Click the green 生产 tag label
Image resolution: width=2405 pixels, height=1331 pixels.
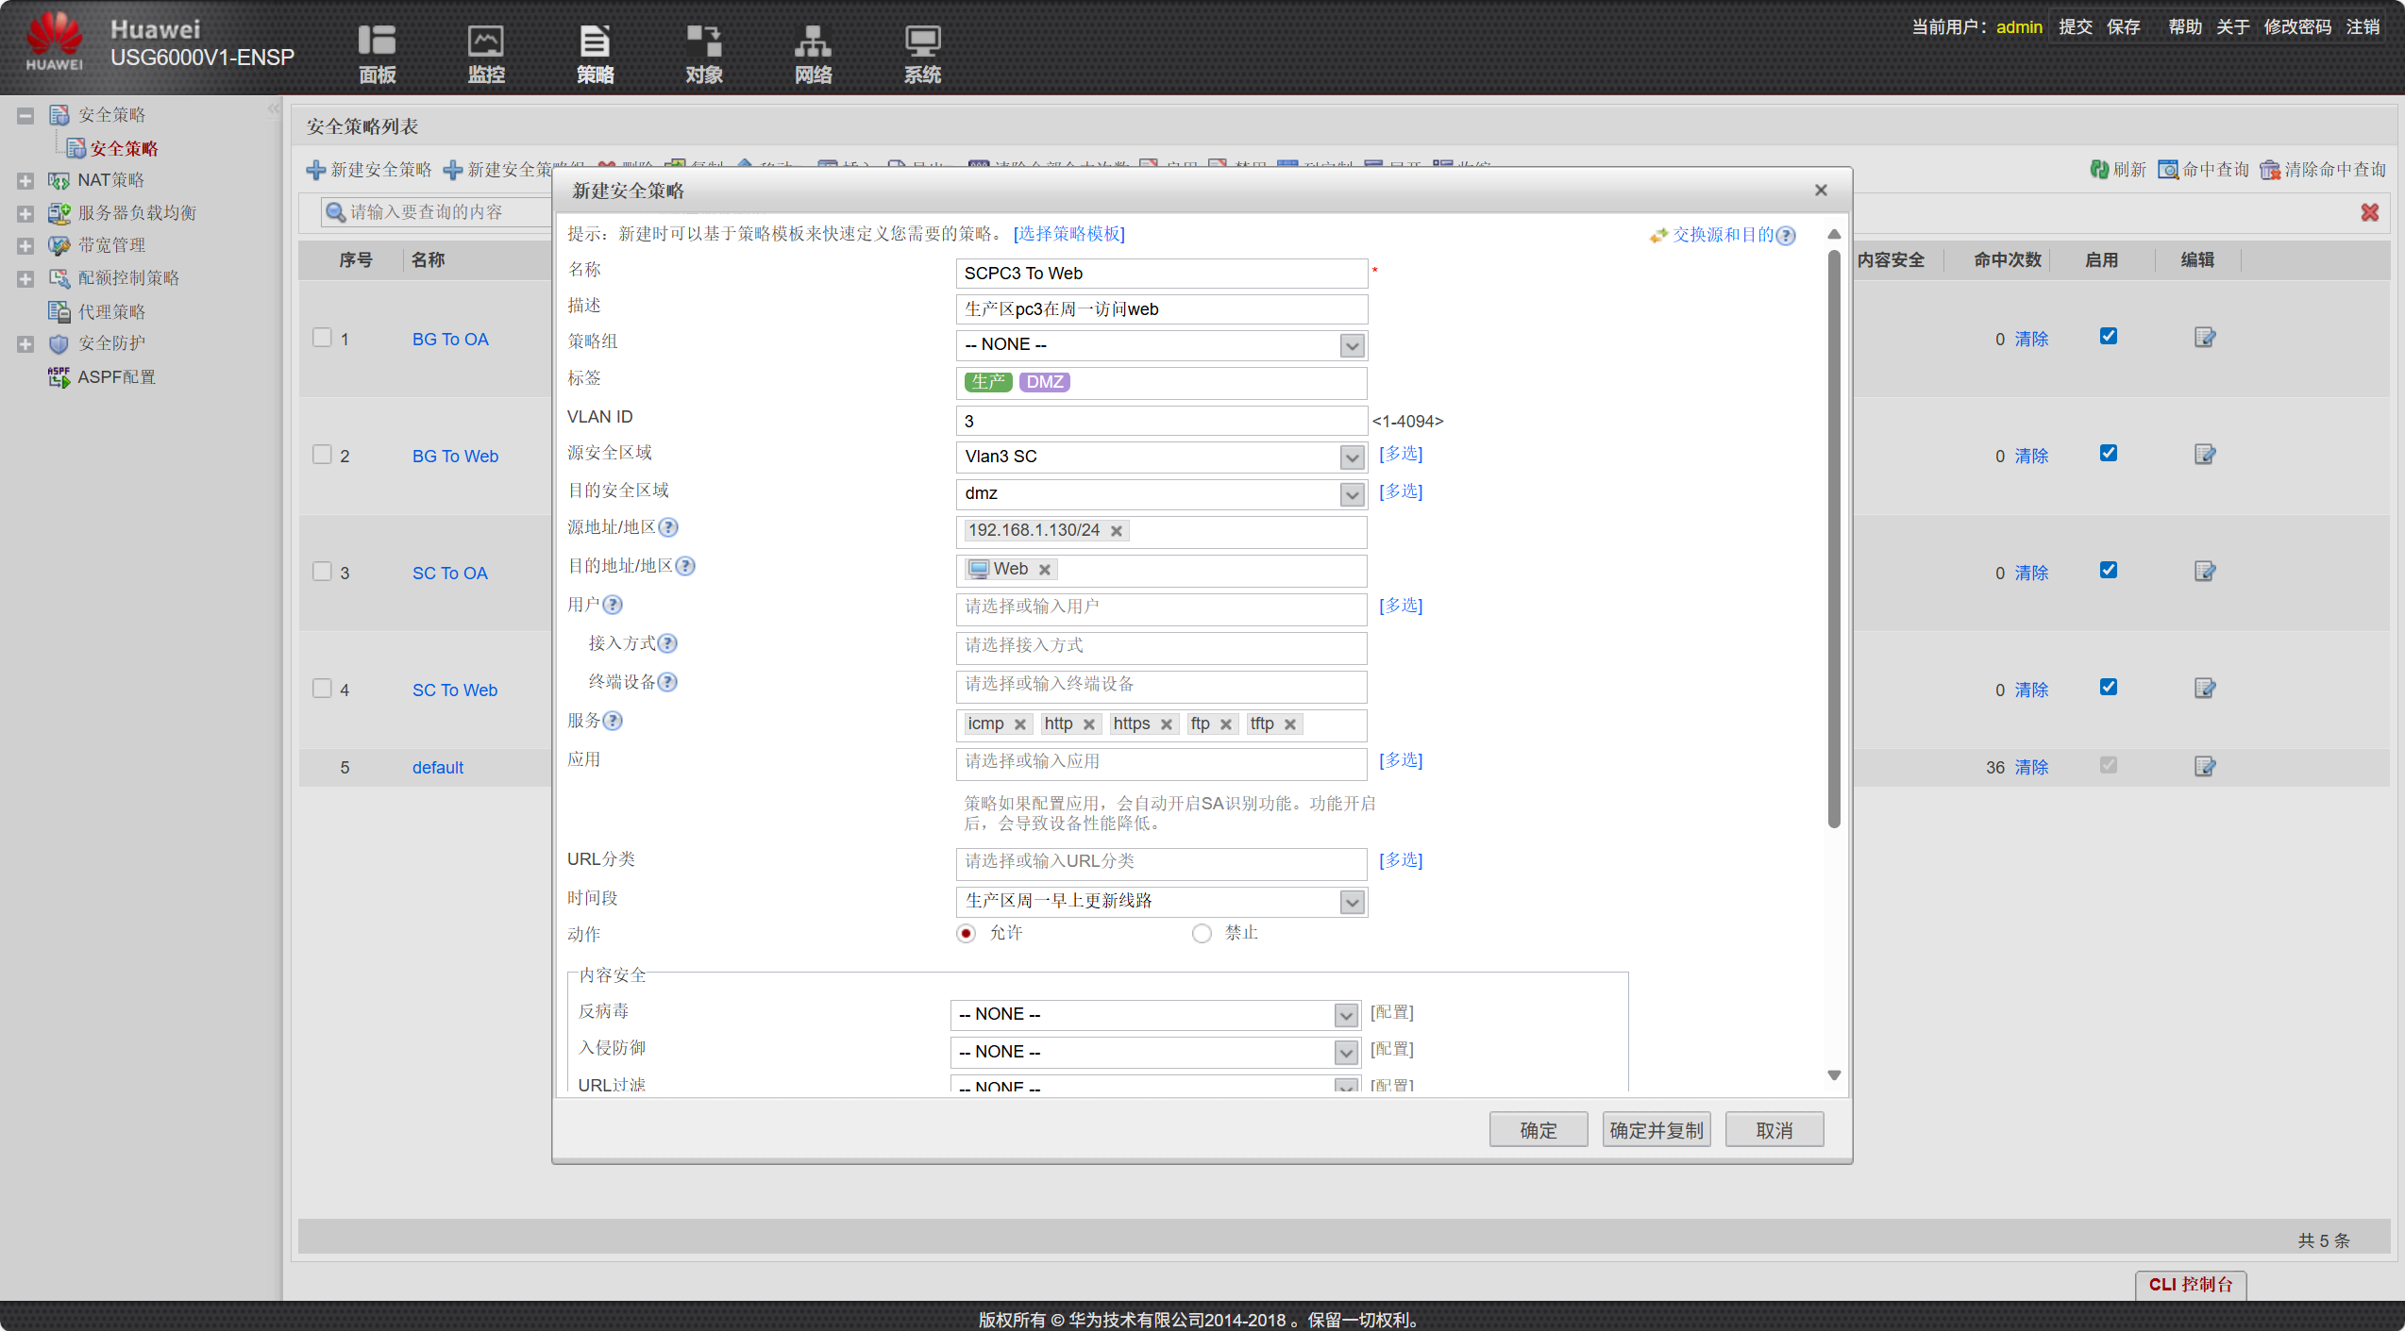pyautogui.click(x=988, y=382)
